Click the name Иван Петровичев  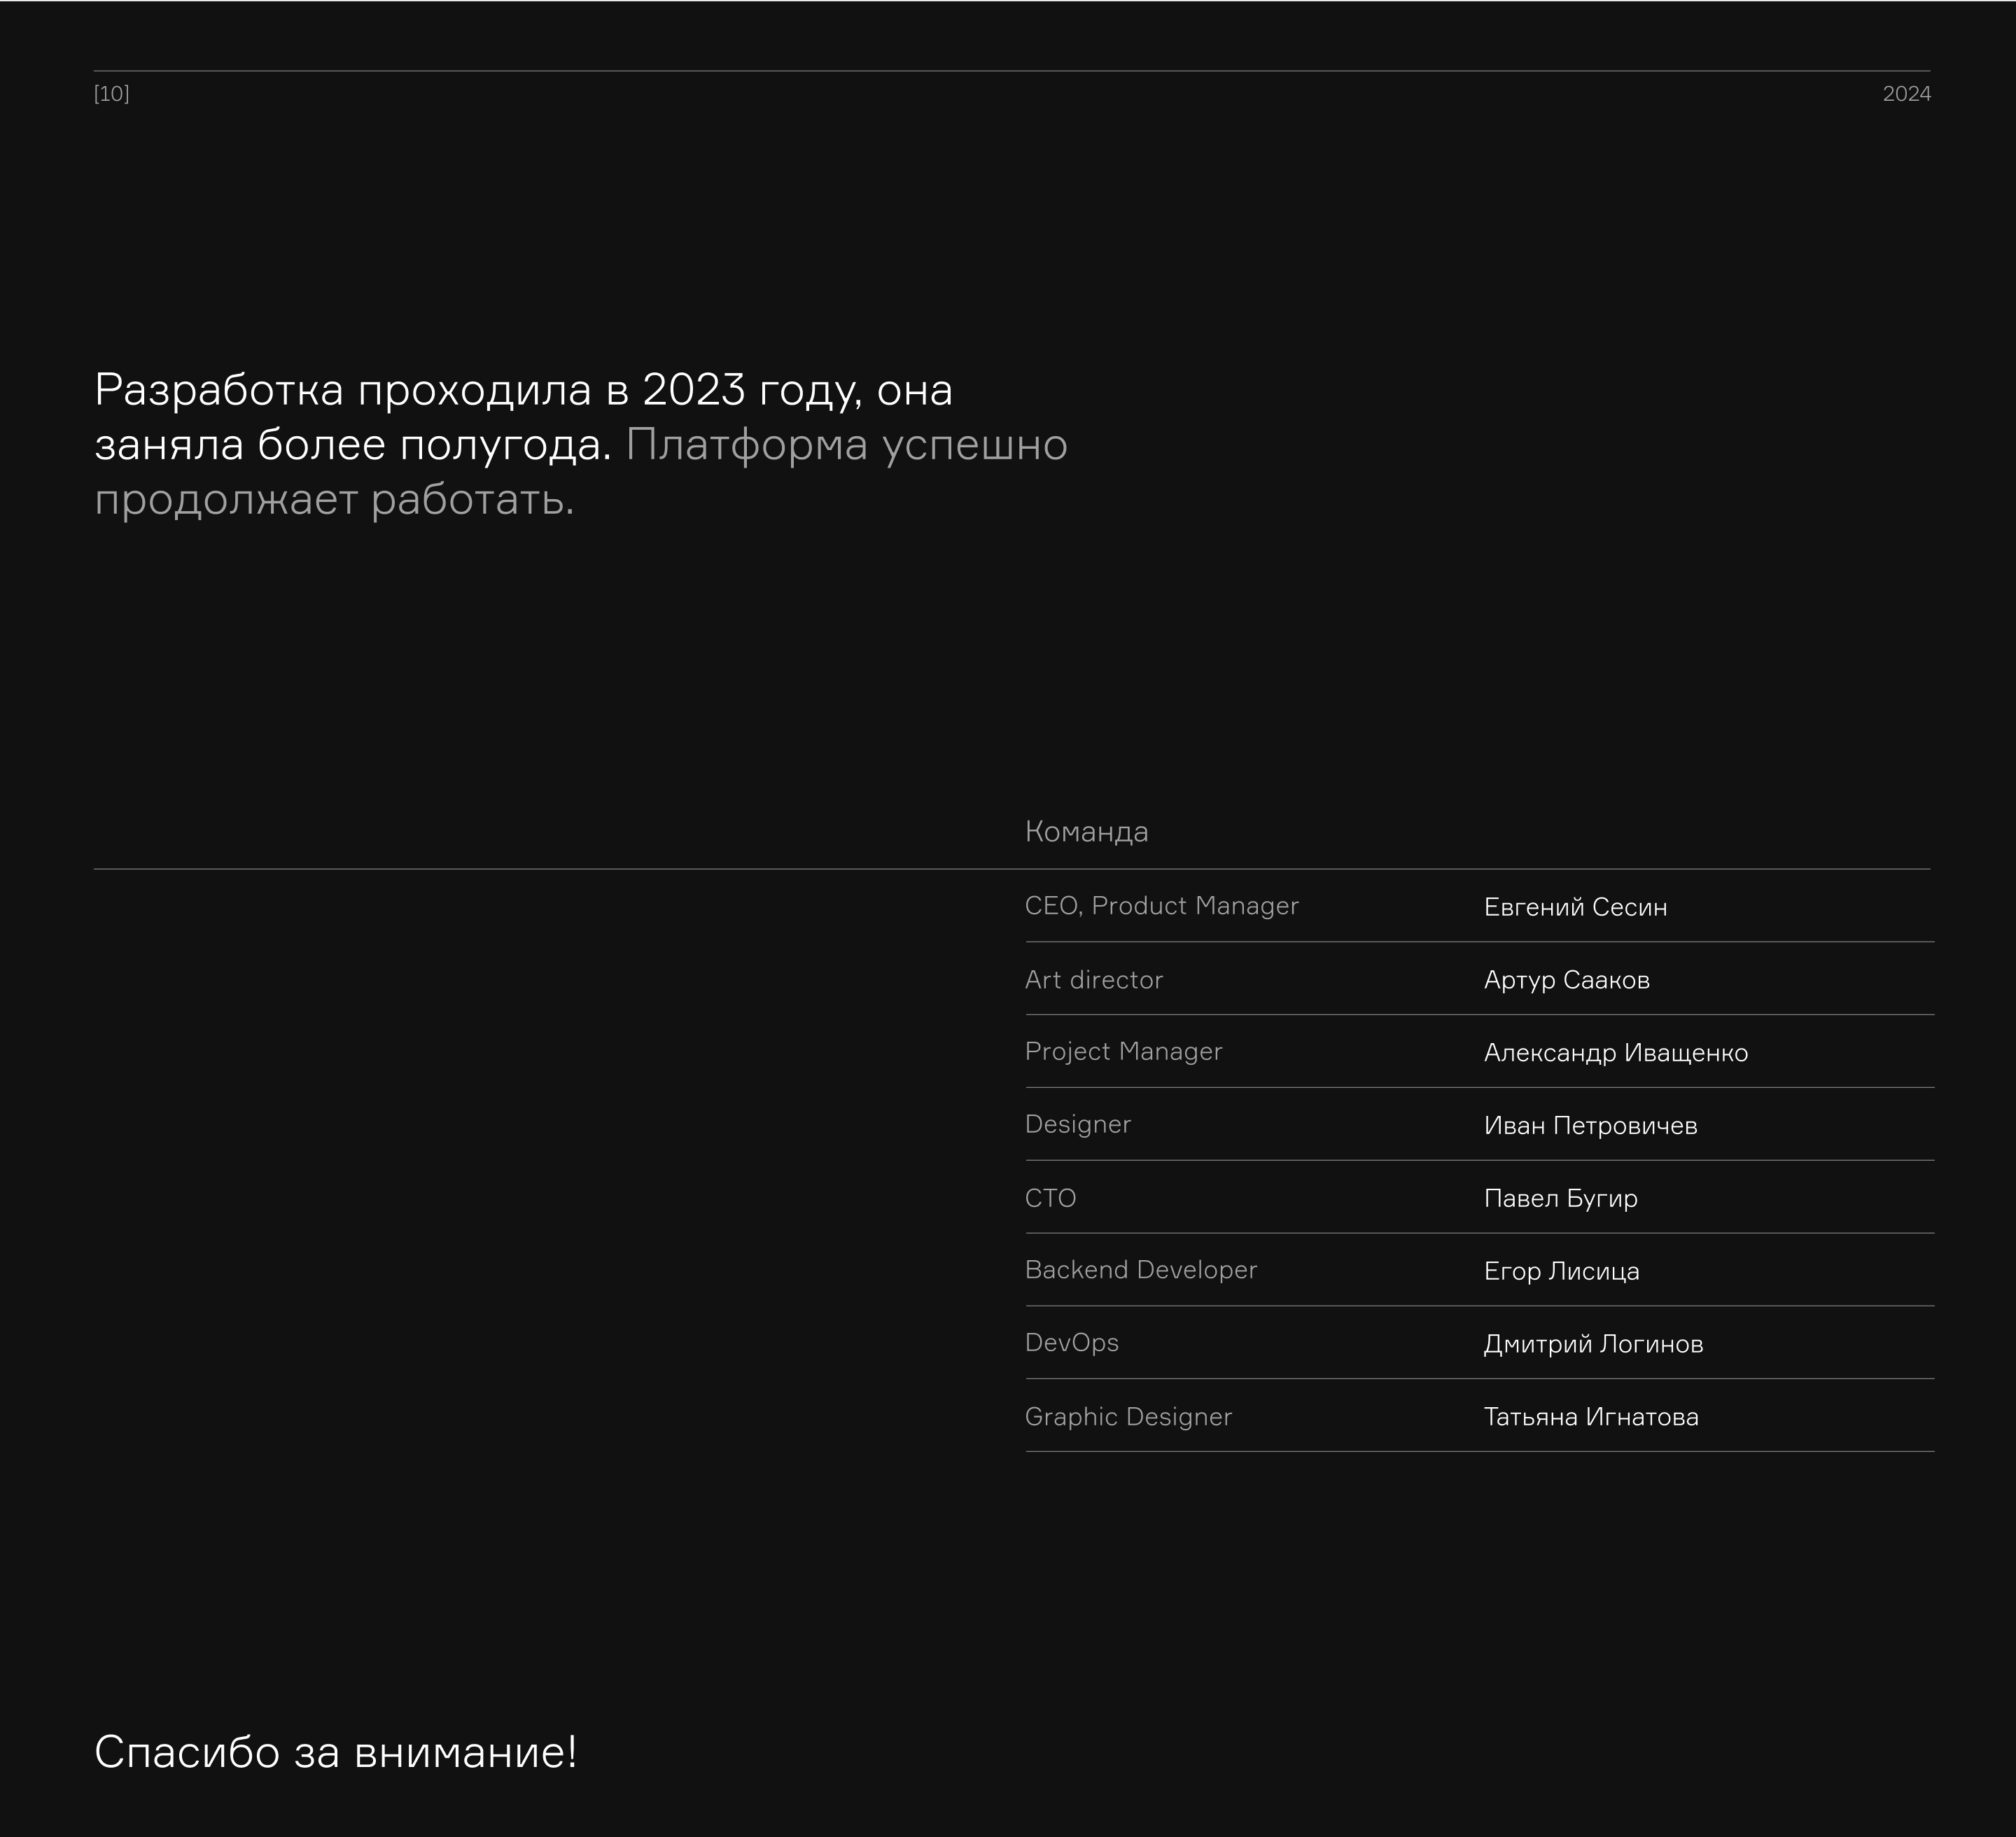1590,1126
